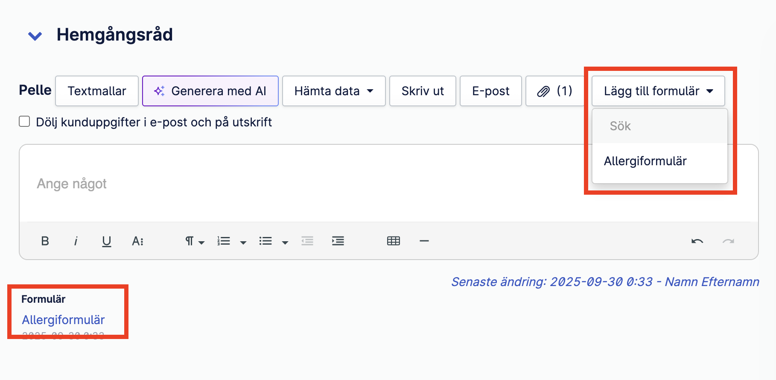Open Textmallar text templates
The width and height of the screenshot is (776, 380).
click(97, 91)
